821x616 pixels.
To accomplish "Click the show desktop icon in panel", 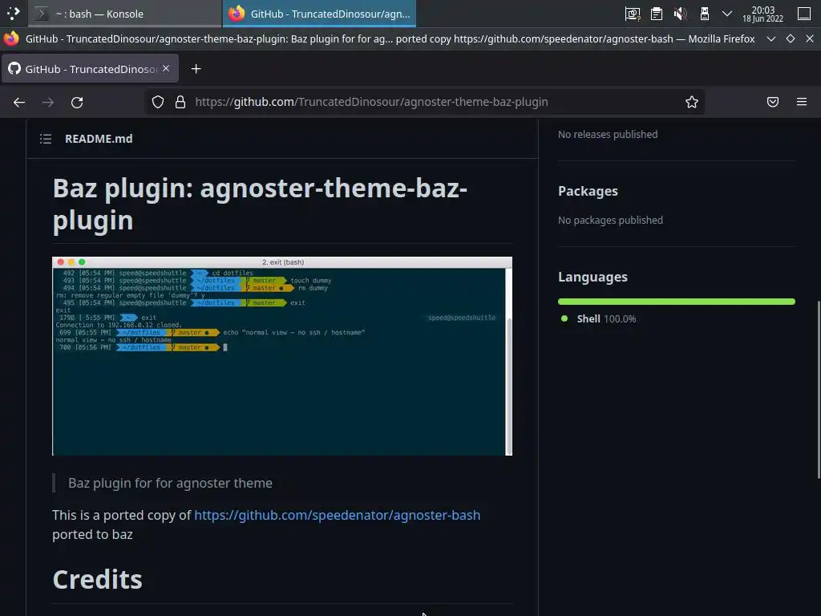I will pos(804,14).
